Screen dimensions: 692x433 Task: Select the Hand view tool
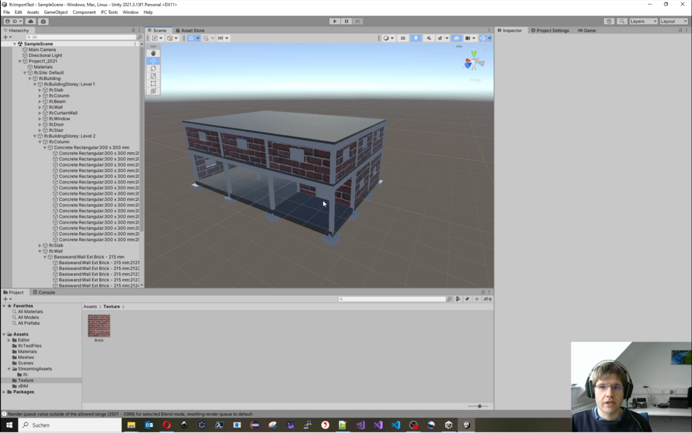tap(153, 53)
